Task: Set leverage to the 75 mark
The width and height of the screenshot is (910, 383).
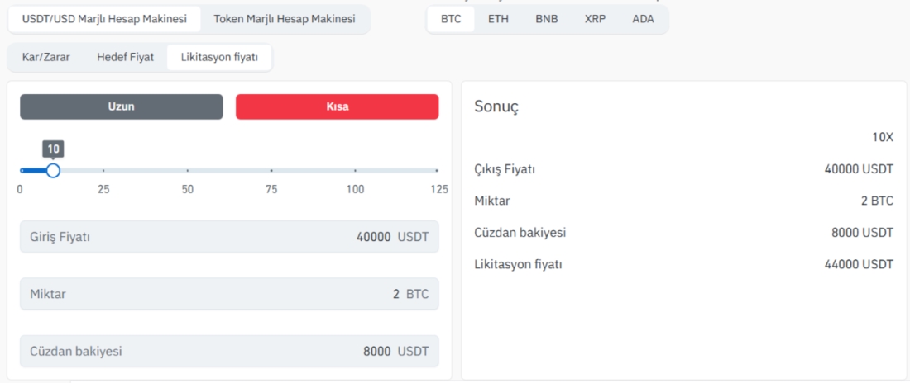Action: tap(271, 170)
